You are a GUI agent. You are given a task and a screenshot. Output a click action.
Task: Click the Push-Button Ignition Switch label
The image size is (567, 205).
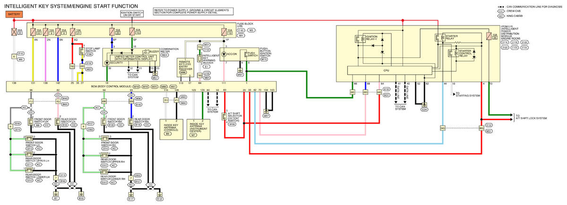[266, 52]
